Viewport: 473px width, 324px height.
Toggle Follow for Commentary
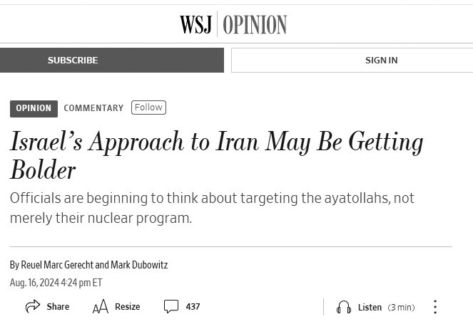[x=148, y=108]
